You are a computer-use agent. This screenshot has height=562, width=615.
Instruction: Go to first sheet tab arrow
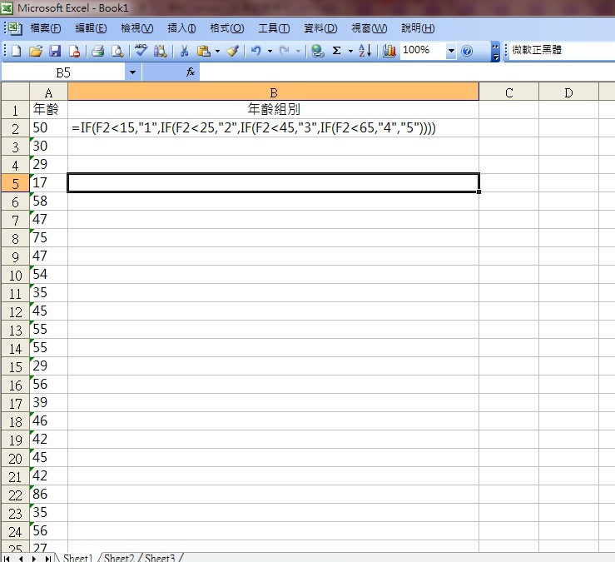click(x=7, y=558)
